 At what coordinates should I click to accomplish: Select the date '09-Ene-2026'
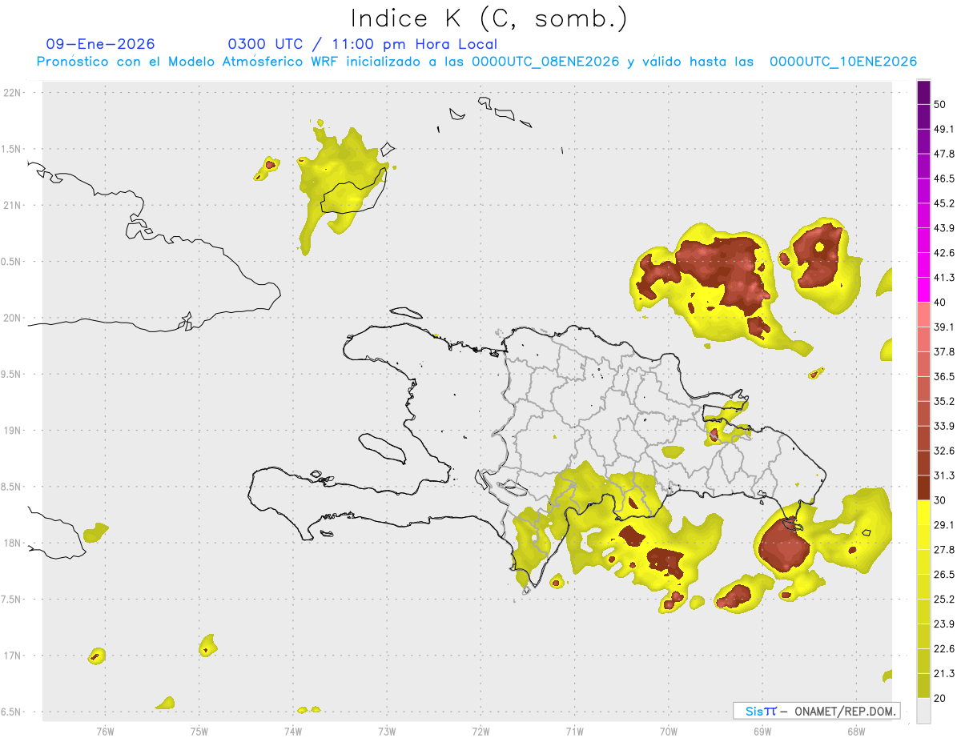101,44
